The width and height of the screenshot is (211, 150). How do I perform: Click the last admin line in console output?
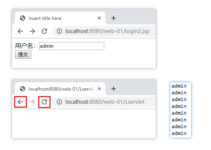179,133
